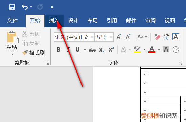Open the 字体 font dialog launcher
Image resolution: width=186 pixels, height=122 pixels.
coord(181,63)
